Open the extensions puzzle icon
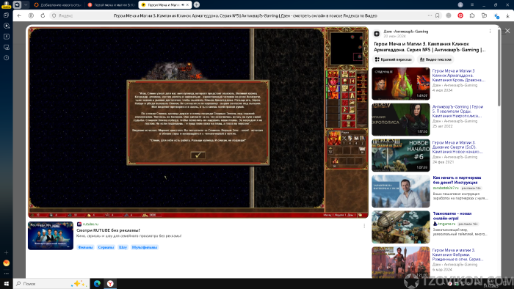This screenshot has height=289, width=514. point(472,15)
